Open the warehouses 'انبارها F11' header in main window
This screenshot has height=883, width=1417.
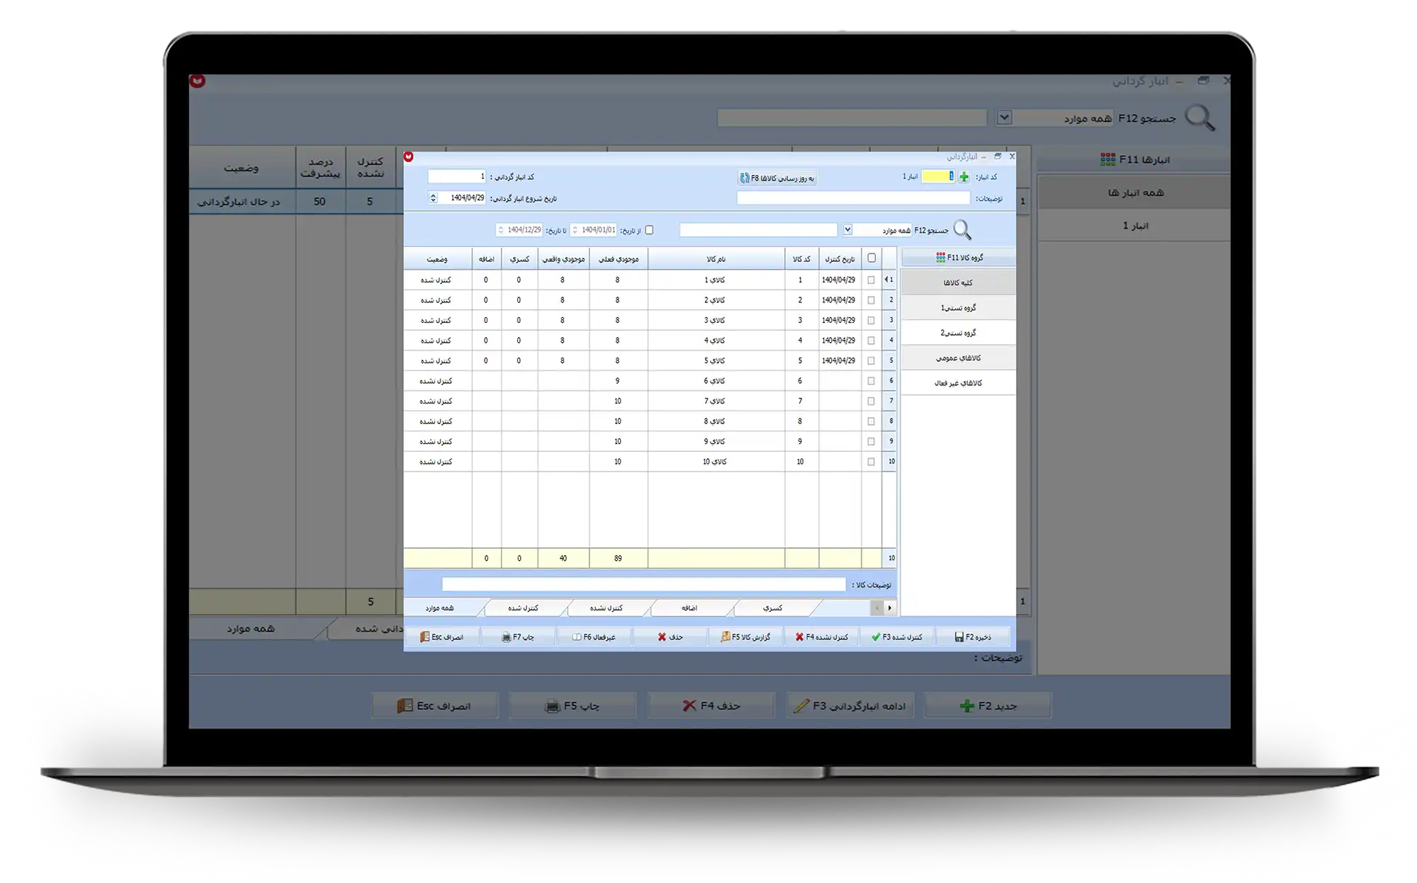1134,160
